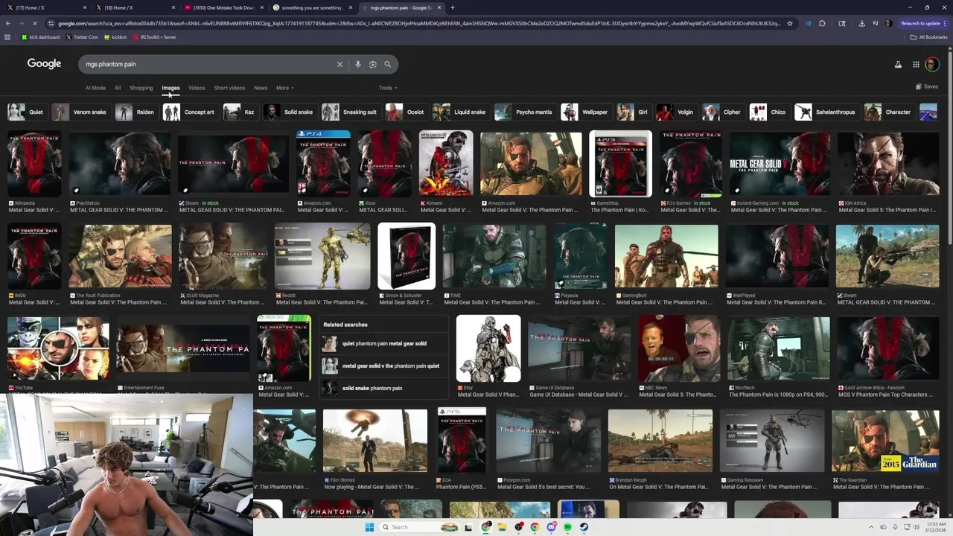
Task: Click inside the Google search input field
Action: 208,64
